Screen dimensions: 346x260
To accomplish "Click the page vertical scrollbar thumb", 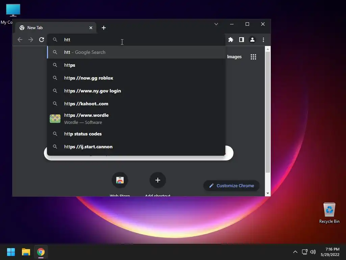I will tap(268, 112).
